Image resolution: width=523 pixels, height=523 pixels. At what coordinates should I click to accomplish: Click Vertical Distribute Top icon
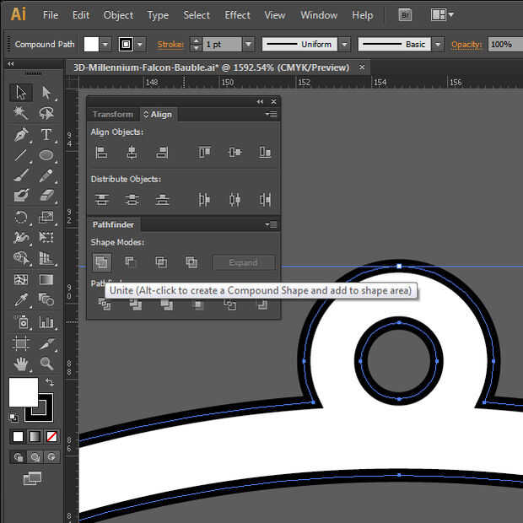pos(101,200)
